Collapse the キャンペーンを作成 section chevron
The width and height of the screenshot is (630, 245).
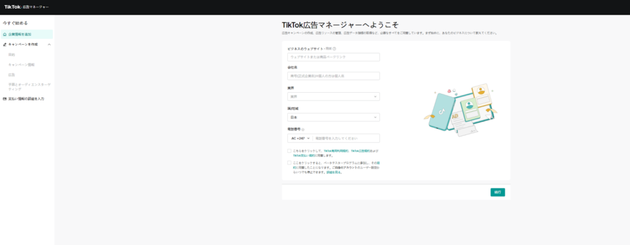[x=49, y=44]
